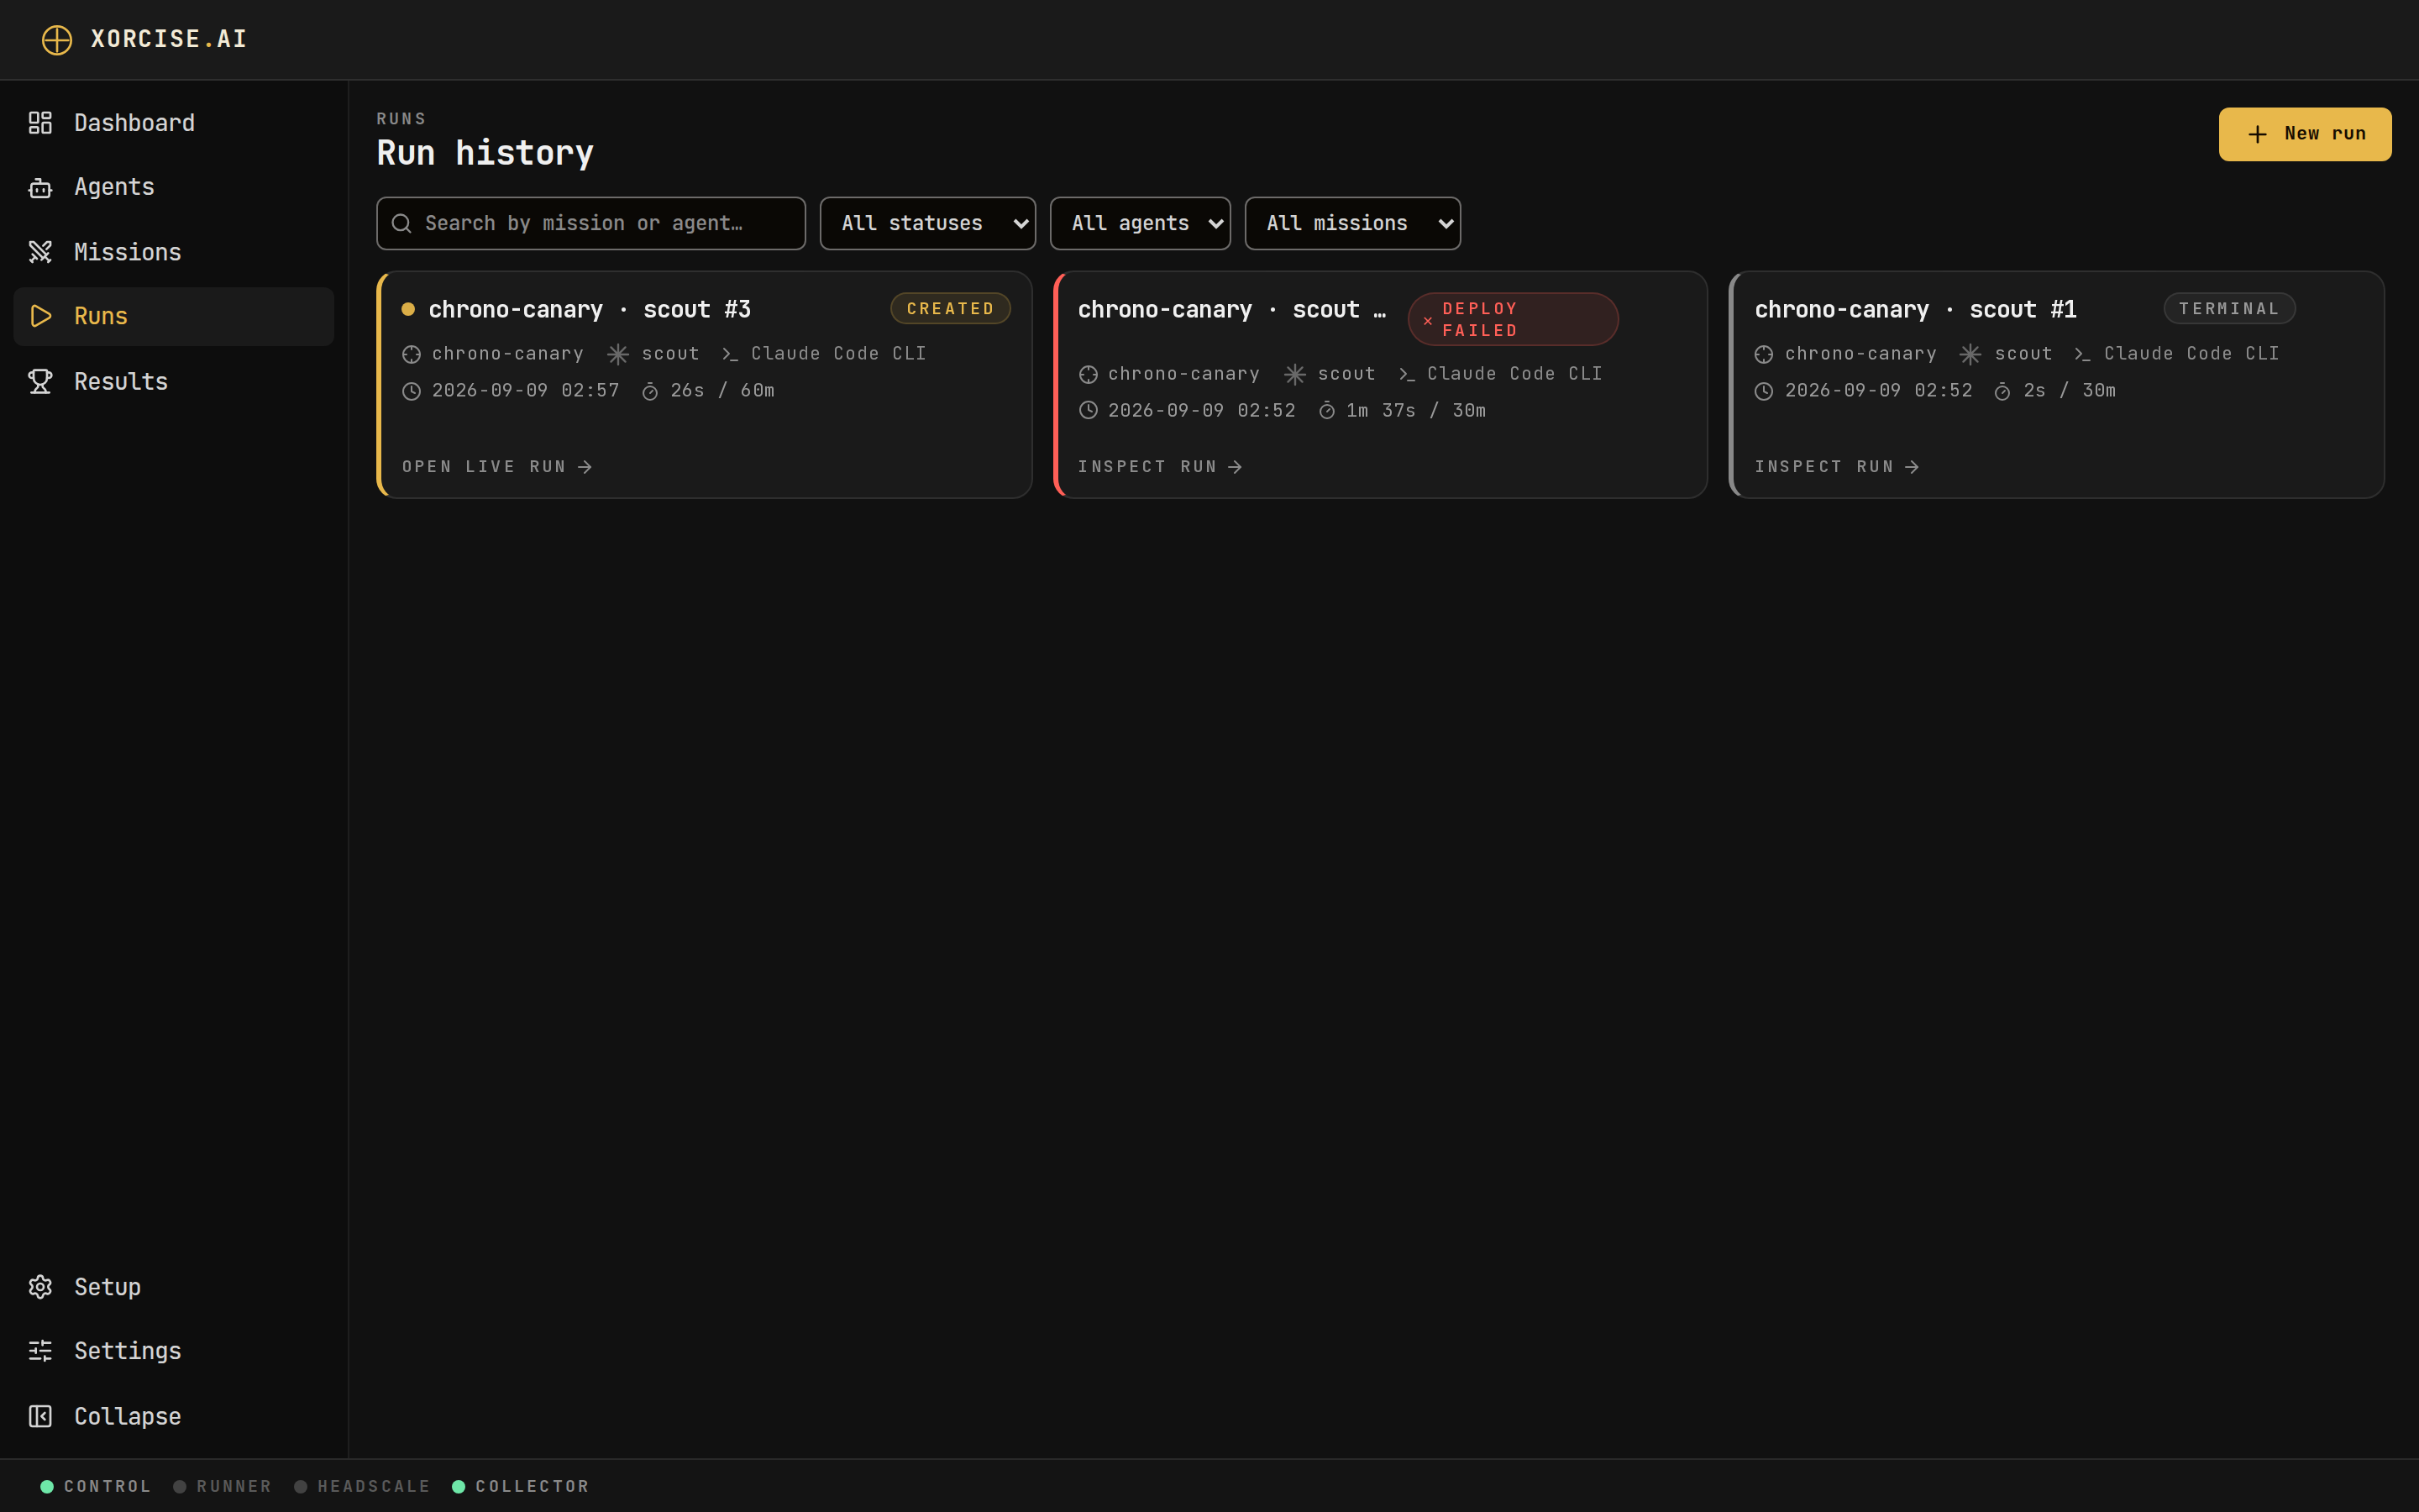This screenshot has height=1512, width=2419.
Task: Click the '2s / 30m' duration text
Action: click(x=2069, y=391)
